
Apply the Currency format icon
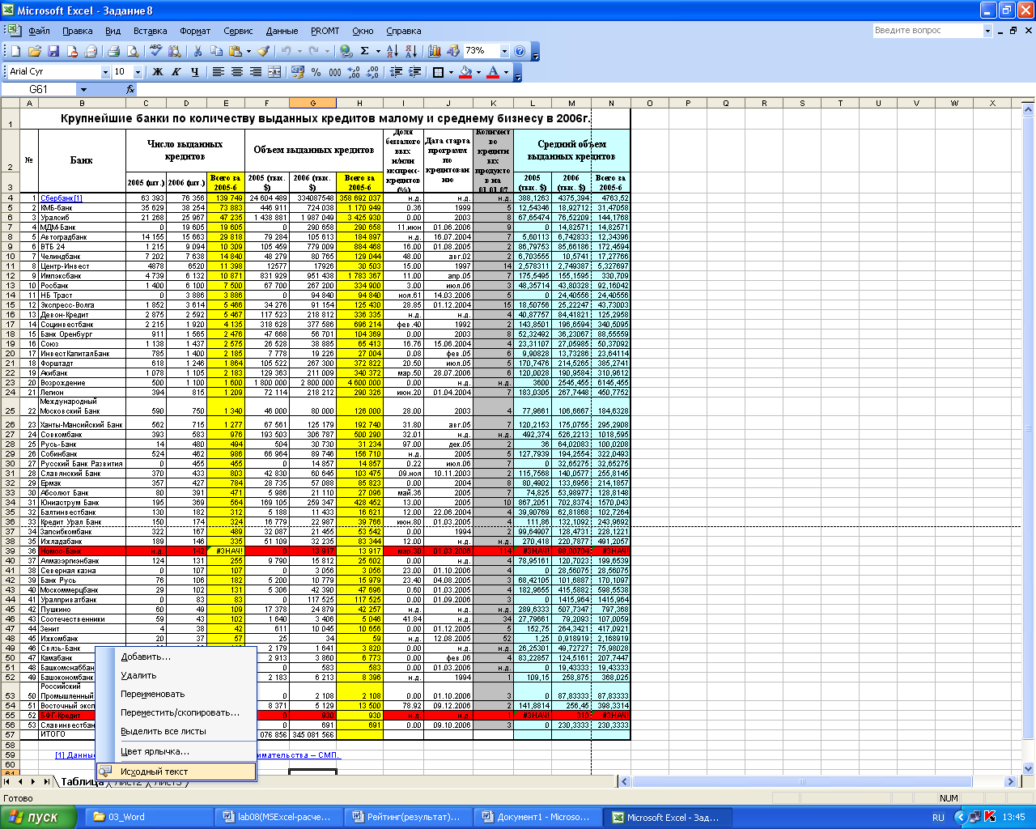pyautogui.click(x=296, y=72)
